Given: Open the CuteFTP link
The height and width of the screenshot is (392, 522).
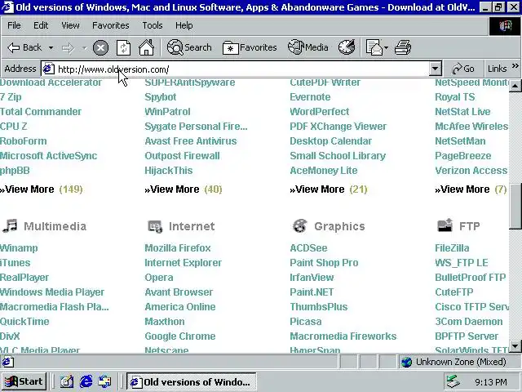Looking at the screenshot, I should [x=454, y=292].
